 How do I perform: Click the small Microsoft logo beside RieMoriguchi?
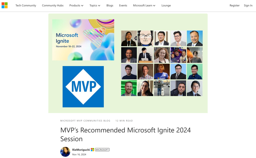(x=93, y=150)
